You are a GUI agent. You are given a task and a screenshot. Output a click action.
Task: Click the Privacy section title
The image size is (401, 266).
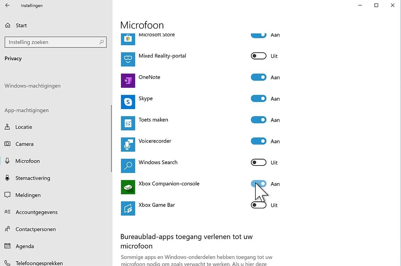(13, 58)
